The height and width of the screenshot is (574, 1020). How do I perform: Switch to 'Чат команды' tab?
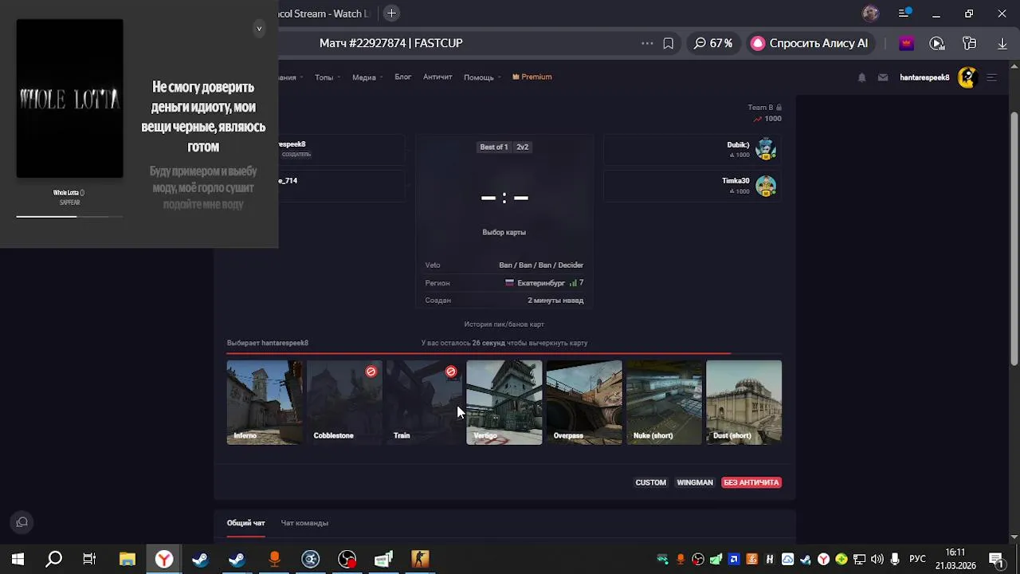304,523
